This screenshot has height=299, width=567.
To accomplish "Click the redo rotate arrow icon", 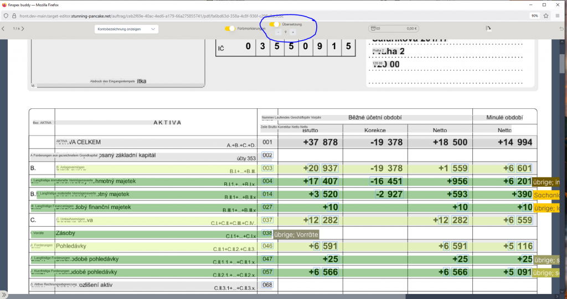I will point(488,28).
